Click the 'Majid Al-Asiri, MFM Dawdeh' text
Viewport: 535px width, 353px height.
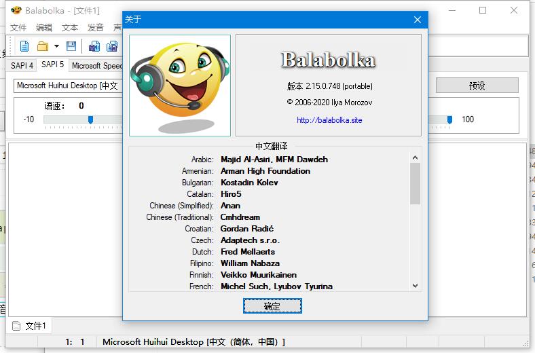[x=274, y=160]
